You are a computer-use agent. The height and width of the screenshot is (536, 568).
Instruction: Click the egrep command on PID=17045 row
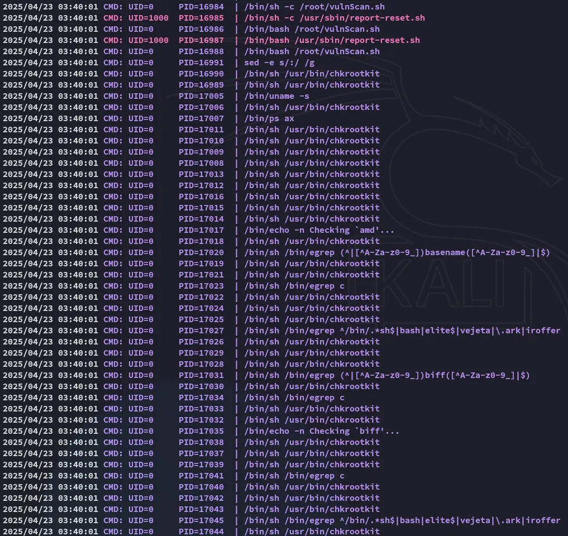point(402,520)
